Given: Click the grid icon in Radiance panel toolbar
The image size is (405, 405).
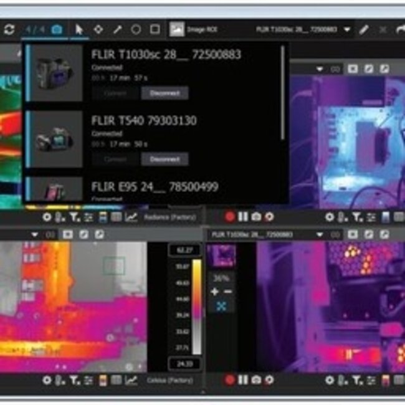Looking at the screenshot, I should coord(117,217).
